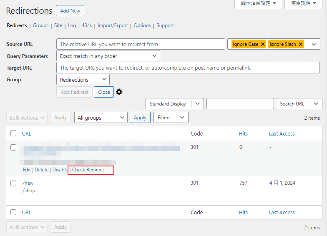Click the Add New button
Viewport: 327px width, 236px height.
[x=70, y=10]
